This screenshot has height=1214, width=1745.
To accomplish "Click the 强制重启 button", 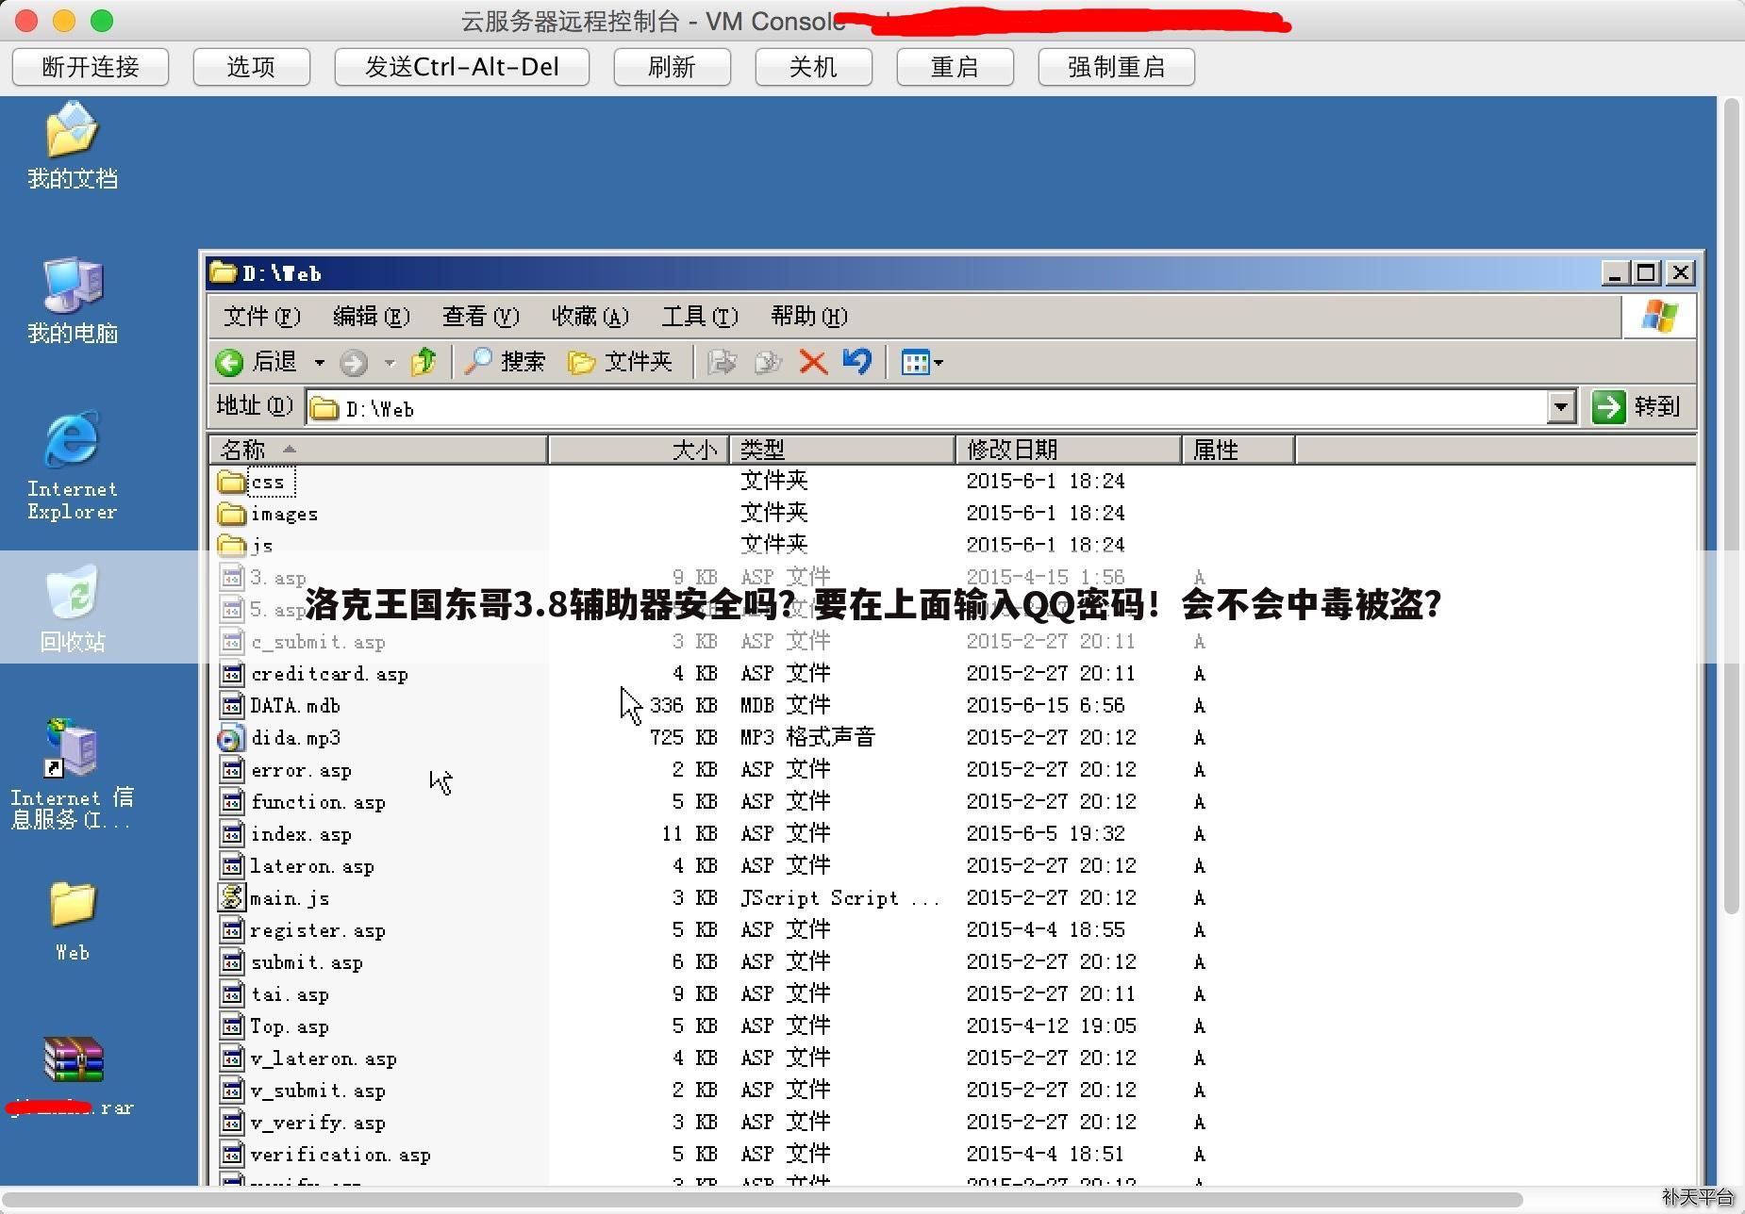I will 1116,67.
